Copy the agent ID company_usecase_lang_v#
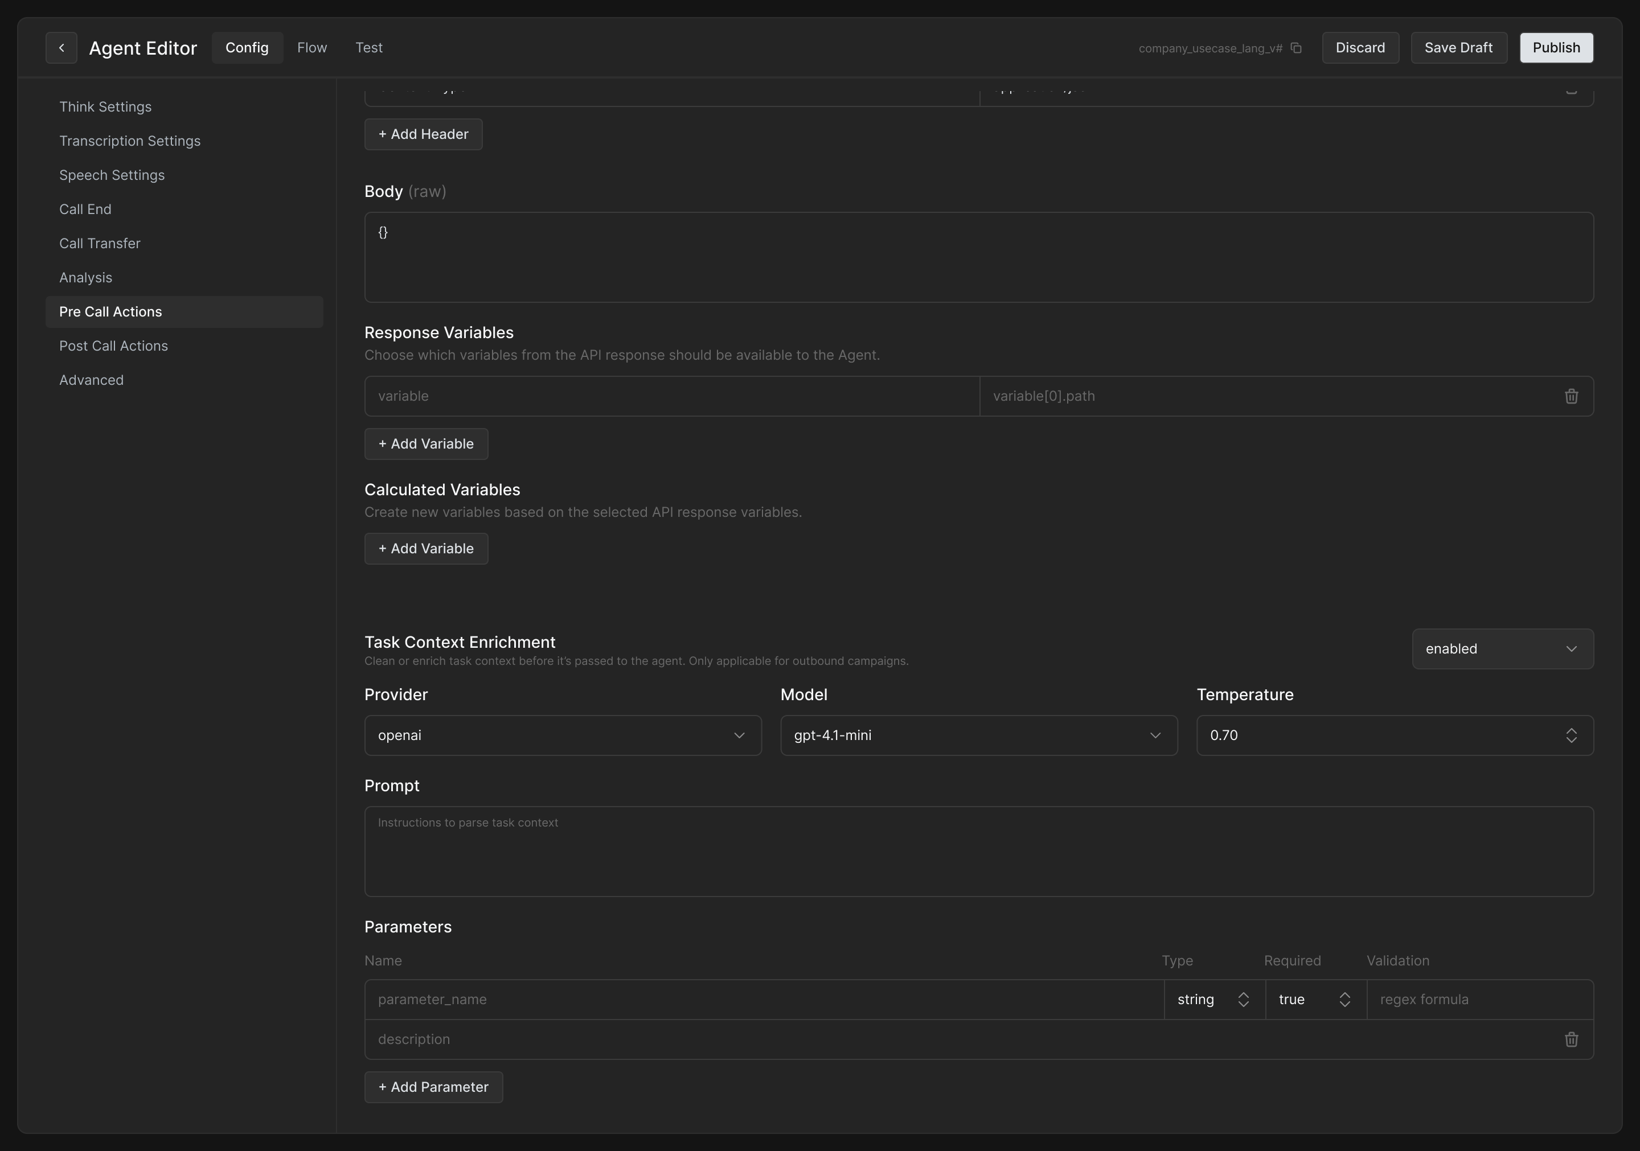 coord(1295,48)
